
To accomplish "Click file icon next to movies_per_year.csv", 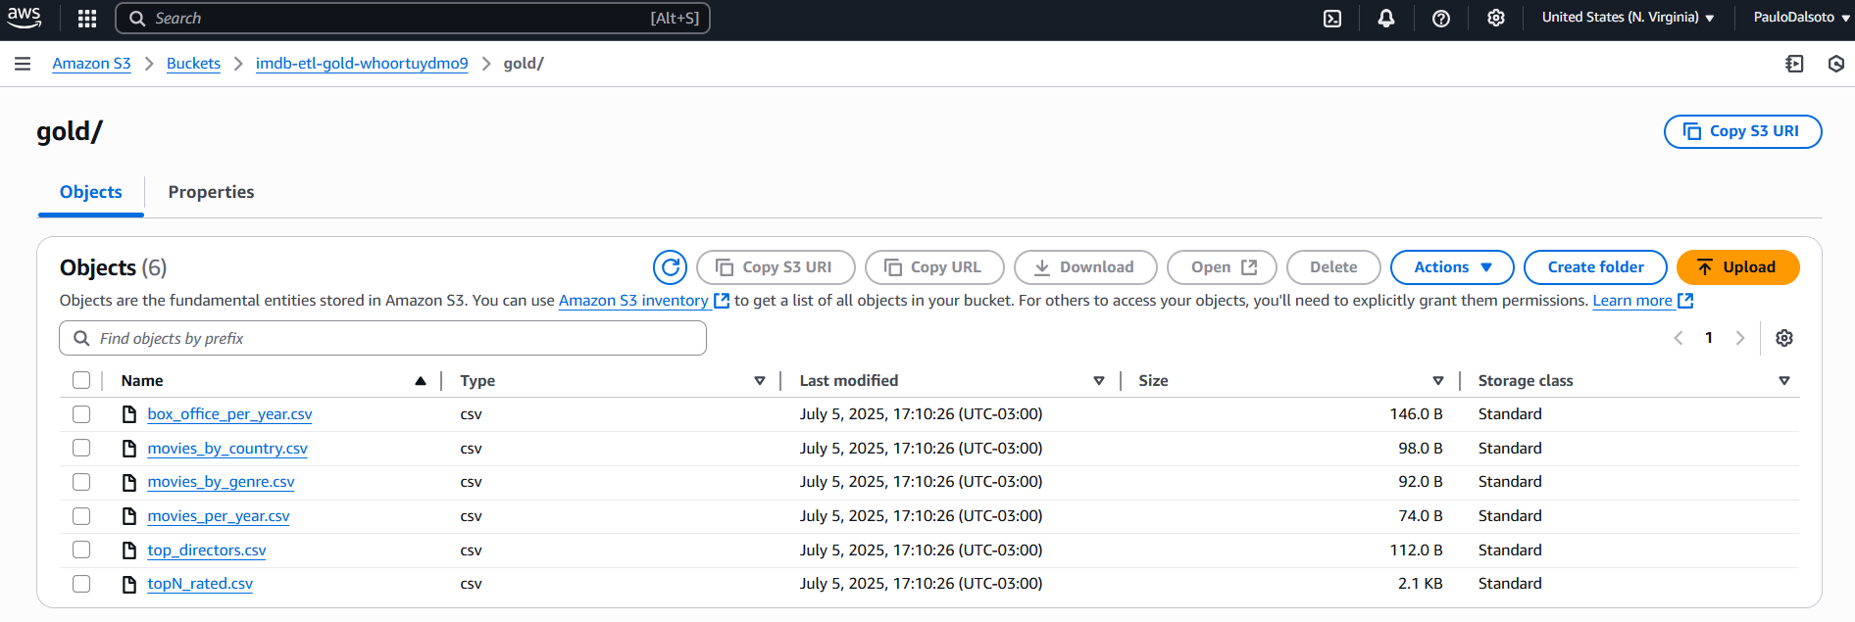I will pos(128,516).
